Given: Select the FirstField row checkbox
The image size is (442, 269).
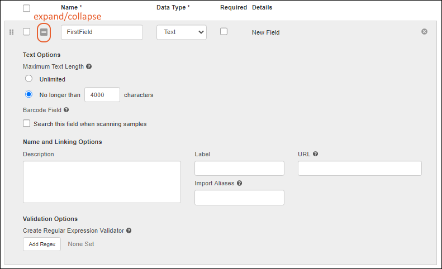Looking at the screenshot, I should [26, 32].
